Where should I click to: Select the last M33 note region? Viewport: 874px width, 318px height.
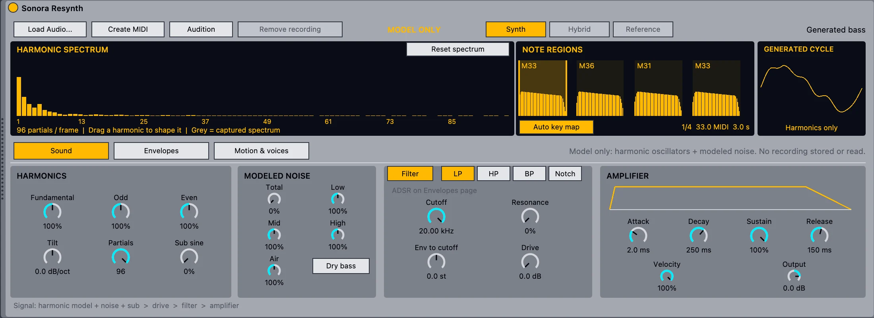point(716,88)
